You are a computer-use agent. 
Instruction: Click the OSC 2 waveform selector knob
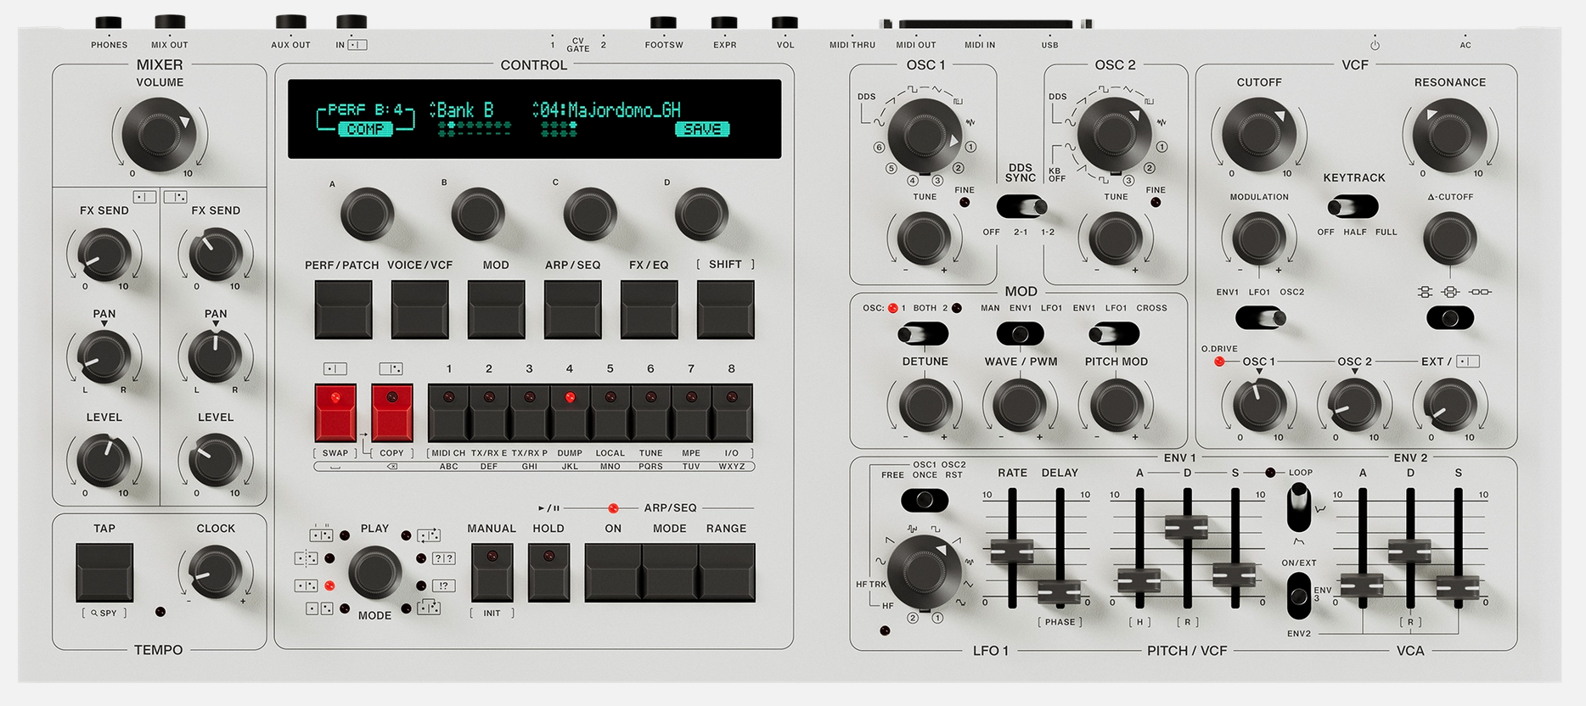click(x=1114, y=136)
